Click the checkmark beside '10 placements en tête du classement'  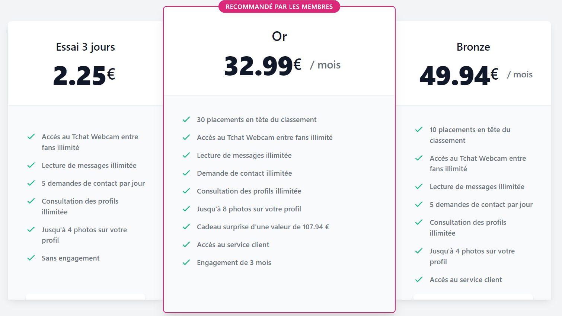tap(419, 130)
